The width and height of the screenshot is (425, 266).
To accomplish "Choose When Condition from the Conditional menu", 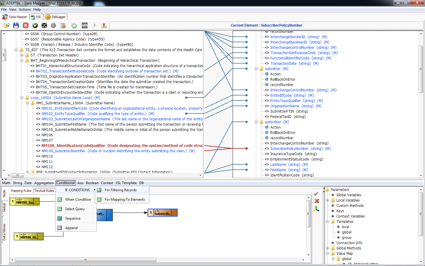I will tap(78, 199).
